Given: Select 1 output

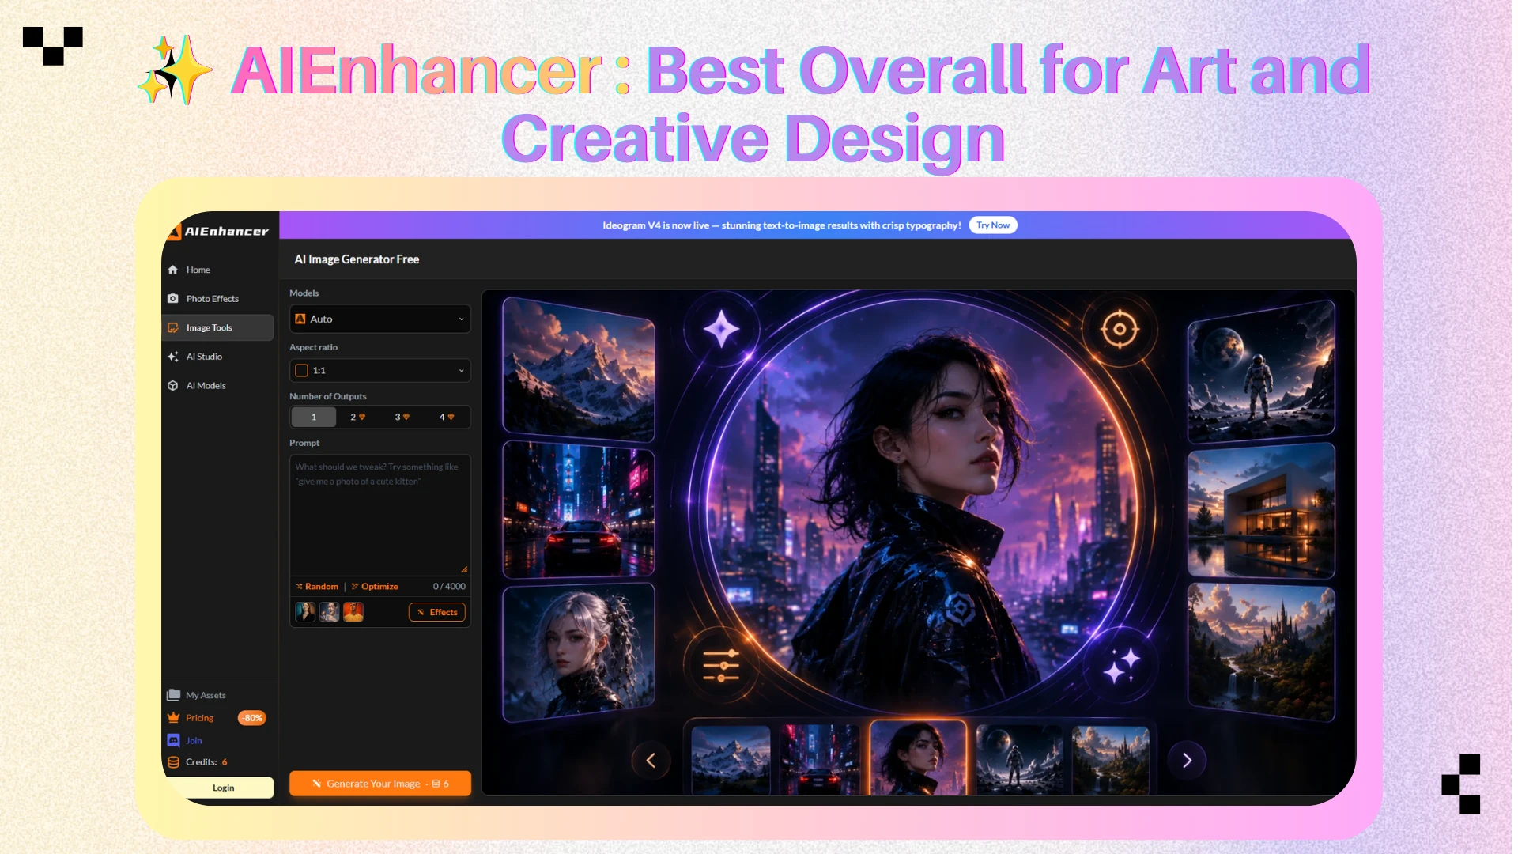Looking at the screenshot, I should click(x=314, y=417).
